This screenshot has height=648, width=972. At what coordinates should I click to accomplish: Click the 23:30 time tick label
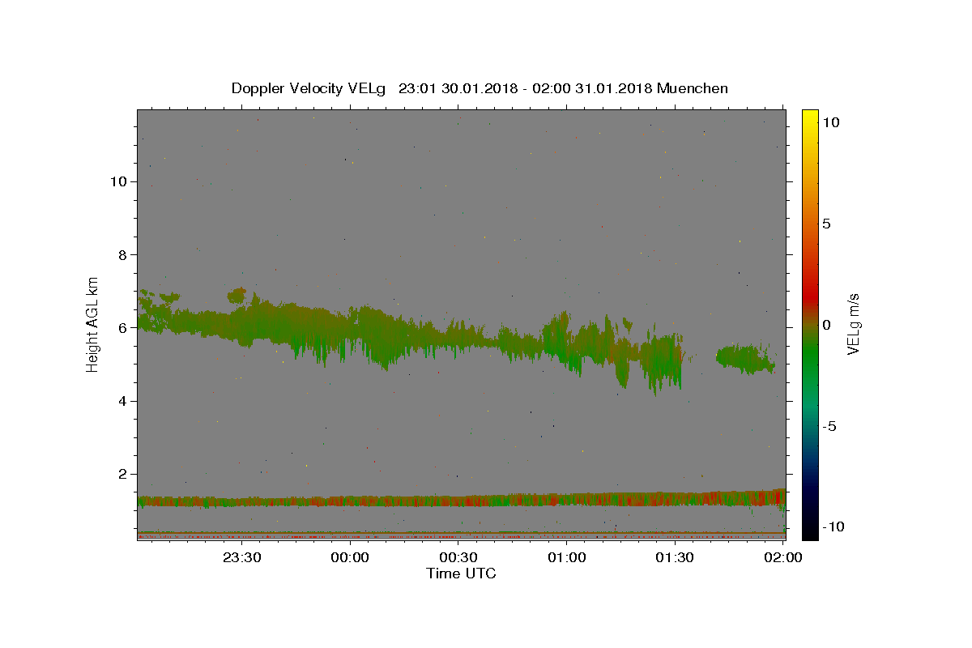pos(241,557)
